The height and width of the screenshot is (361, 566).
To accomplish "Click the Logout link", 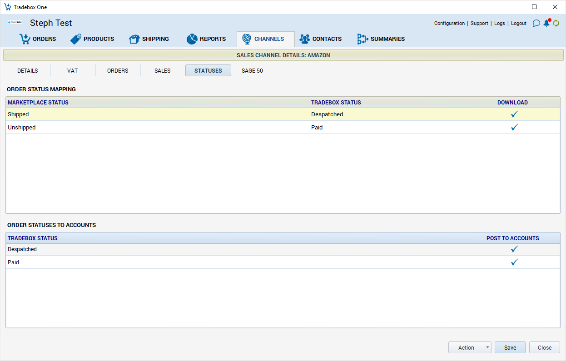I will [x=518, y=23].
